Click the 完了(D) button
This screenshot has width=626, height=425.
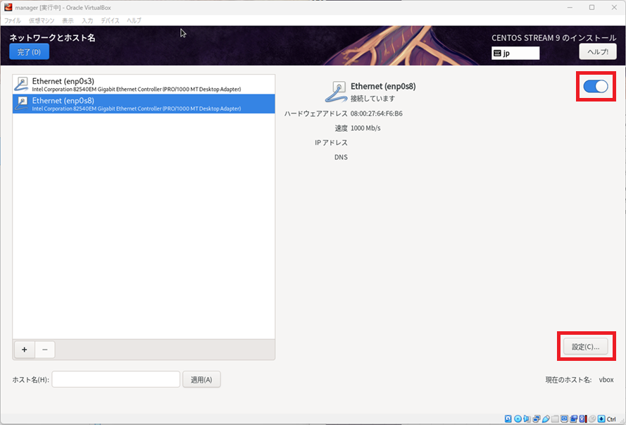point(29,52)
